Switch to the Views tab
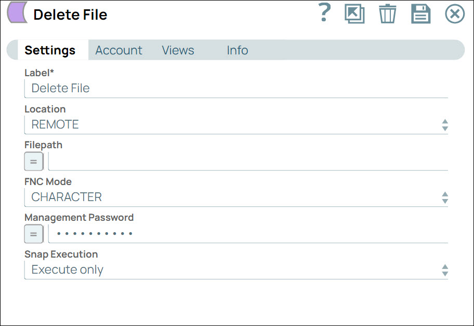474x326 pixels. 178,50
